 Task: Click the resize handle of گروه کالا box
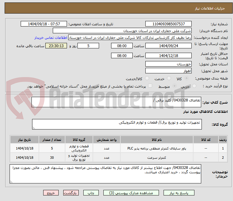tap(34, 128)
